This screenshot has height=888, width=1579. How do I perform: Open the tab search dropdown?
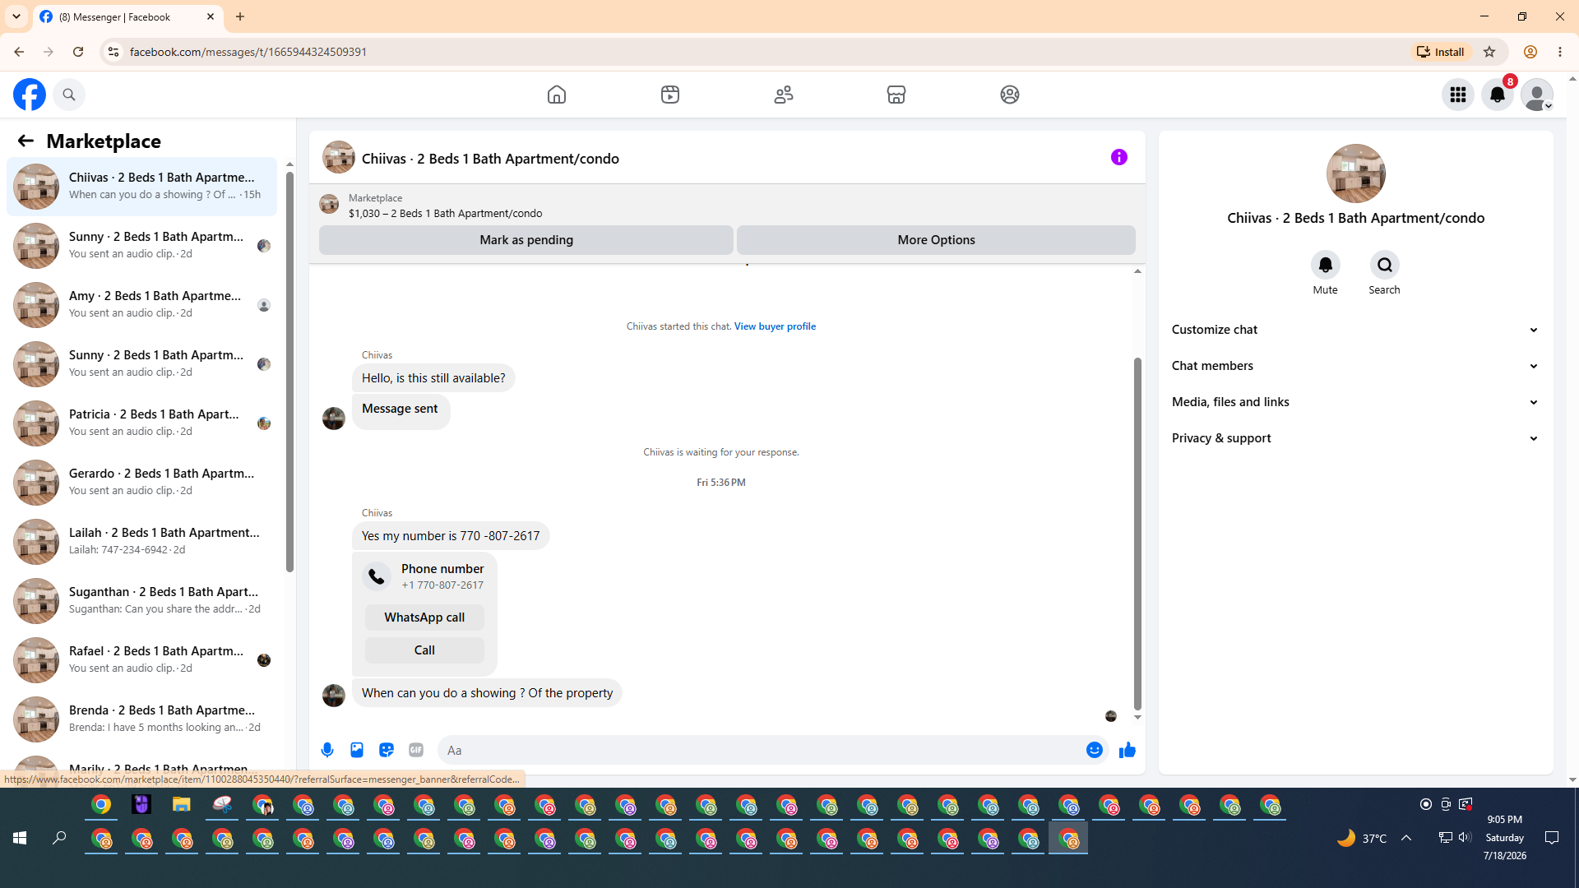[x=16, y=16]
